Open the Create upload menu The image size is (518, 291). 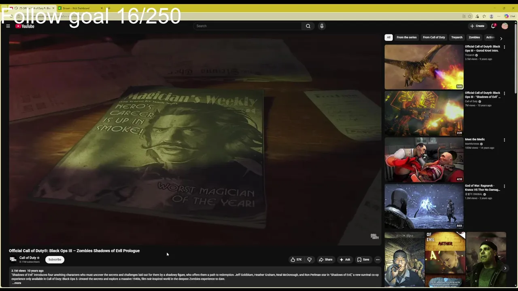[x=477, y=26]
